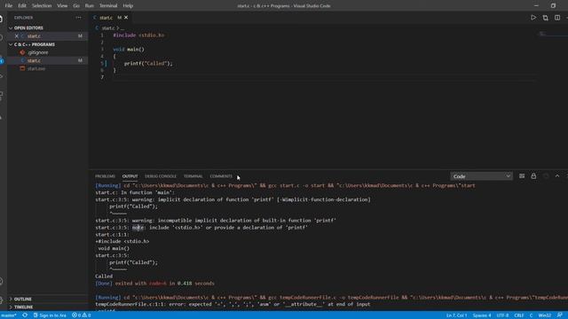Select start.c under Open Editors
This screenshot has height=319, width=568.
point(47,35)
